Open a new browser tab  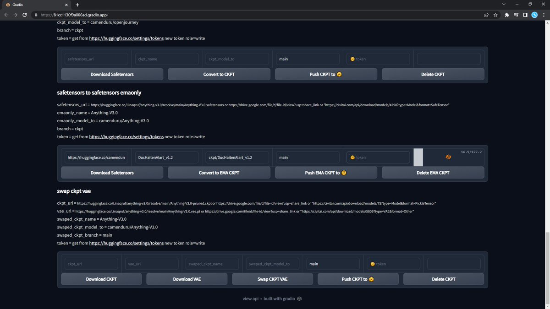point(77,5)
